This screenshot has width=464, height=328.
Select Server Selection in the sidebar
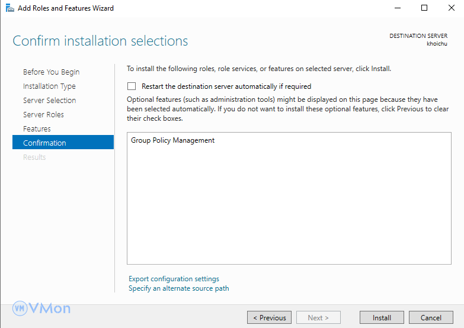49,101
